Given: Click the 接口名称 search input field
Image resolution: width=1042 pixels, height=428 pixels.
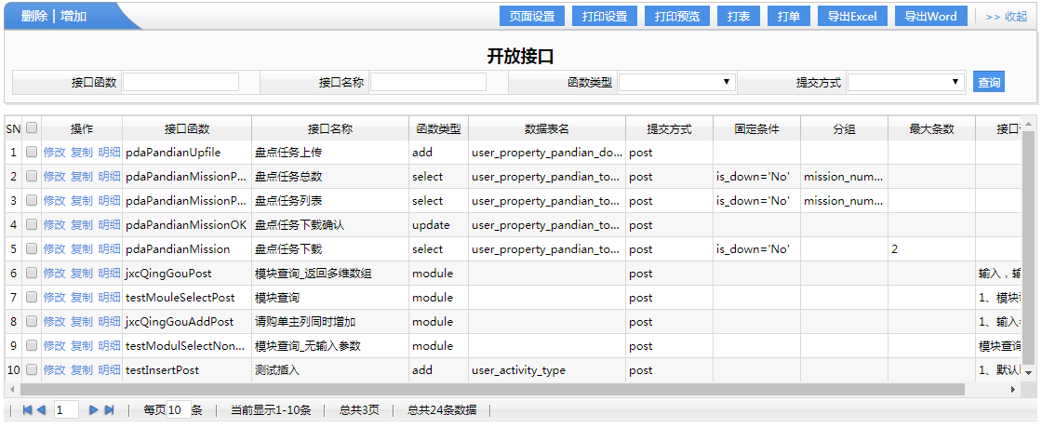Looking at the screenshot, I should (x=428, y=82).
